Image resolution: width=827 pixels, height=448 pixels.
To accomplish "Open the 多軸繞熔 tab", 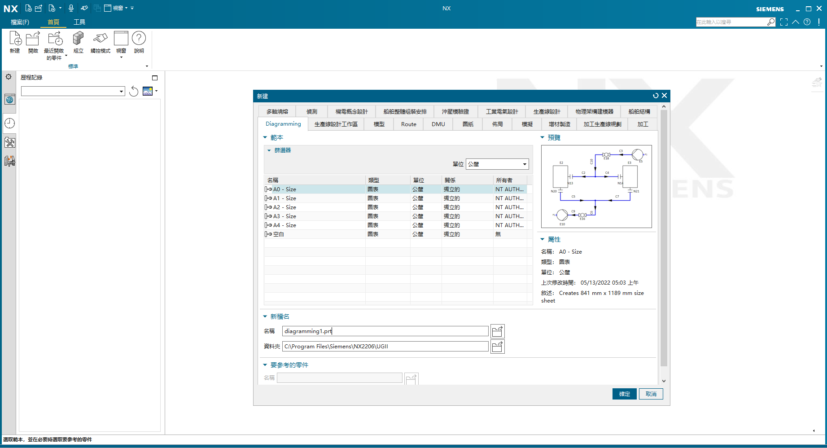I will tap(277, 111).
